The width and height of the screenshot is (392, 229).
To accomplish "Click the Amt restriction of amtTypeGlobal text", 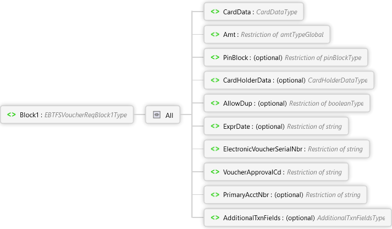I will (x=290, y=35).
